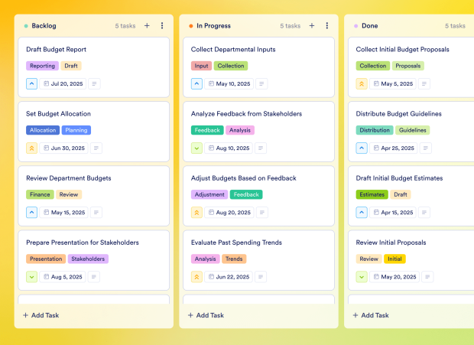Change priority on Collect Departmental Inputs card
The height and width of the screenshot is (345, 474).
pyautogui.click(x=196, y=83)
